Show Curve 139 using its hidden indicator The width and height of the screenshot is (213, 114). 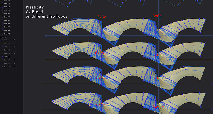click(x=14, y=63)
